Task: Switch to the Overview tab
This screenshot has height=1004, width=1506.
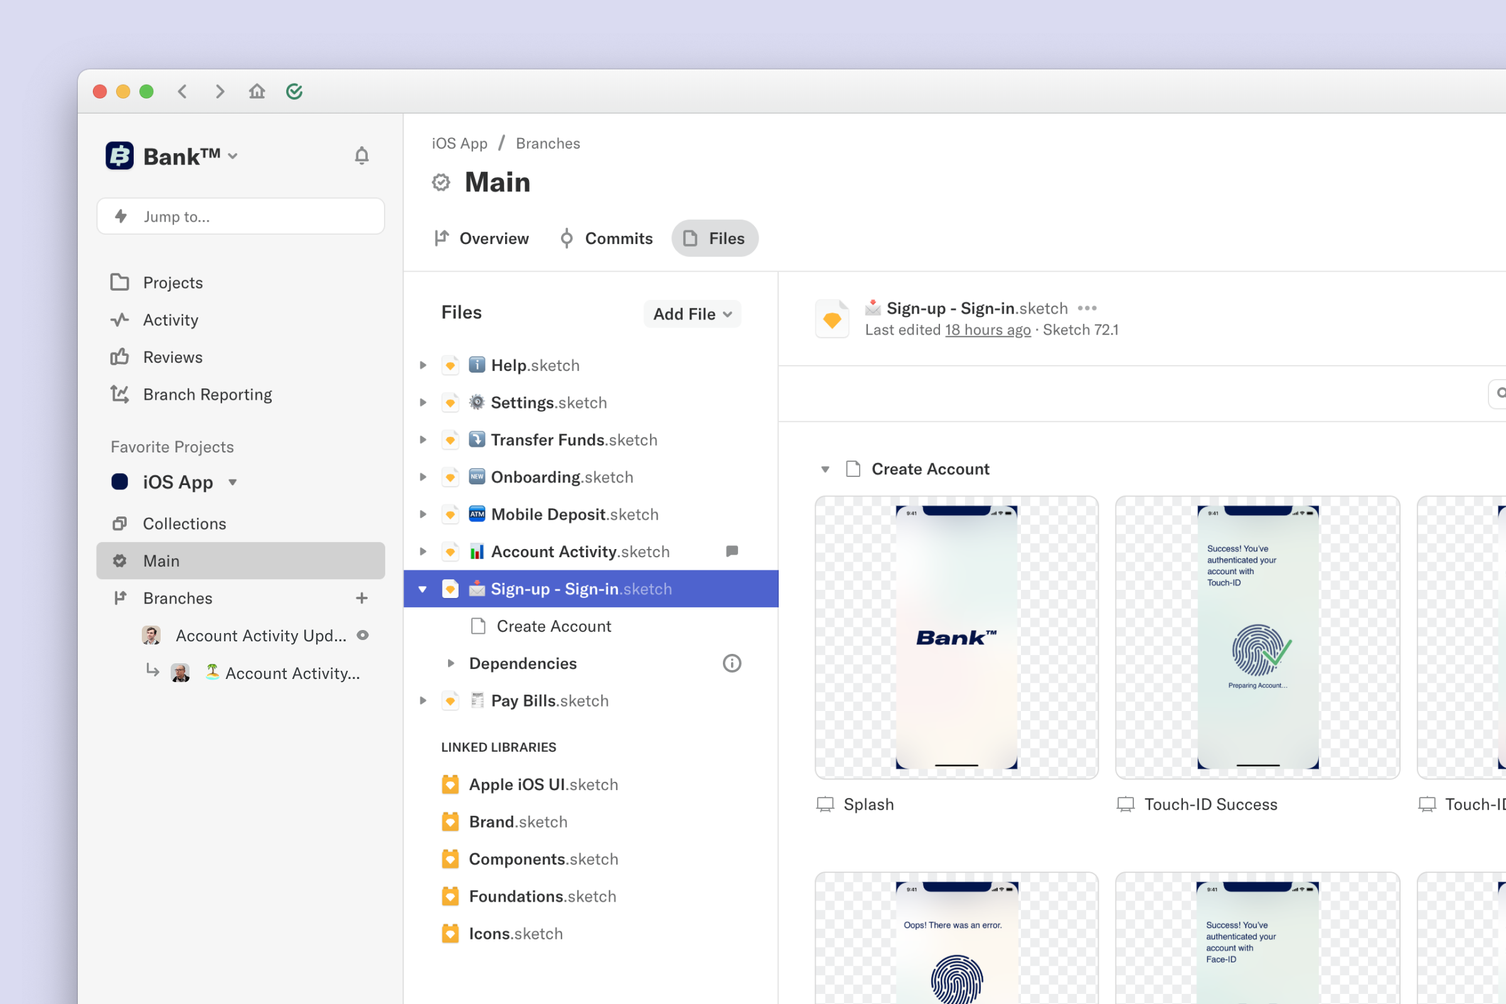Action: pyautogui.click(x=481, y=238)
